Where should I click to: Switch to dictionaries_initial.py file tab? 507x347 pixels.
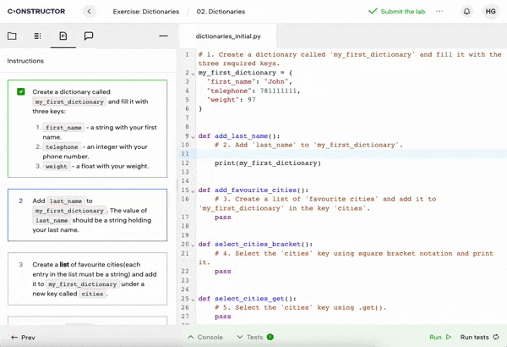(228, 36)
